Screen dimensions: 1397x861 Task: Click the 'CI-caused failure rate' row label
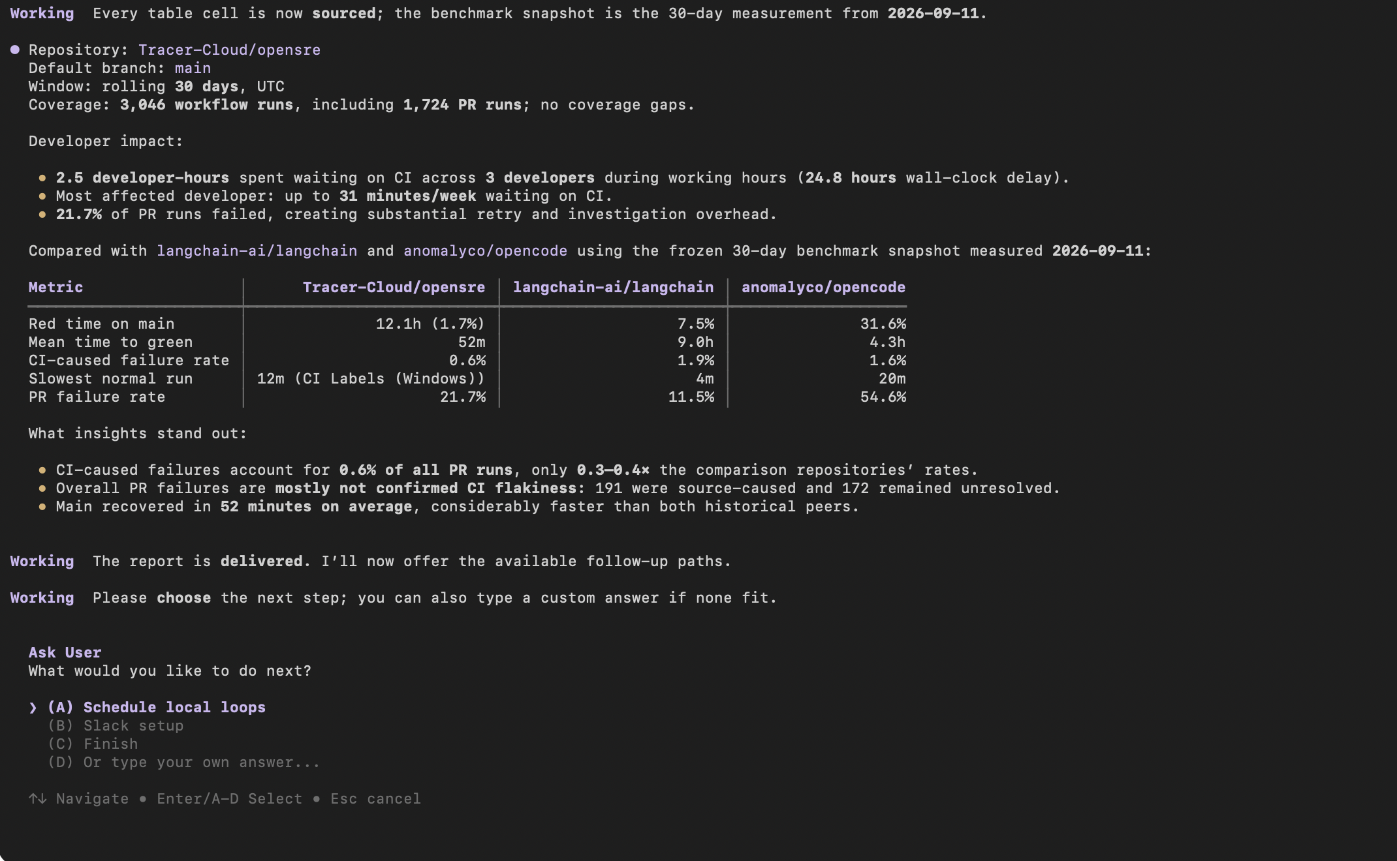pyautogui.click(x=129, y=361)
